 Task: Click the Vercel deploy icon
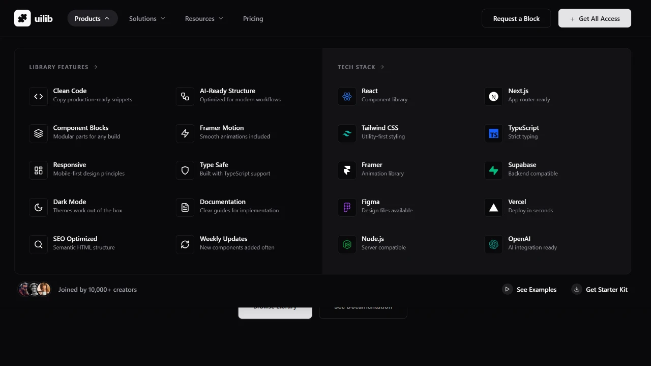[493, 207]
